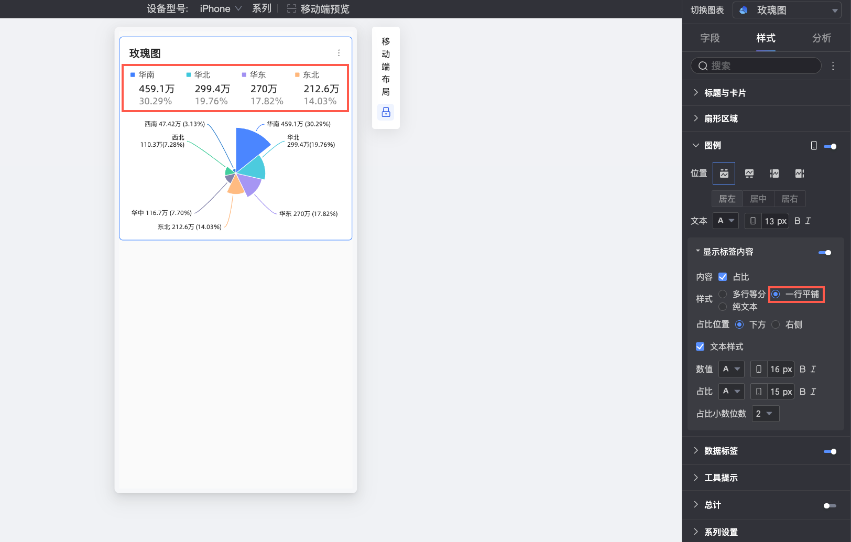Expand the 数据标签 section
Viewport: 851px width, 542px height.
695,450
